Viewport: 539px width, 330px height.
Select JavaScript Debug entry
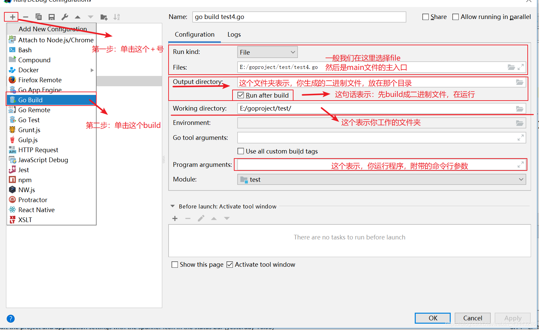pyautogui.click(x=51, y=160)
